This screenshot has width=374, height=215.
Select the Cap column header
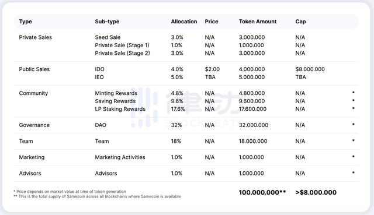(x=300, y=22)
